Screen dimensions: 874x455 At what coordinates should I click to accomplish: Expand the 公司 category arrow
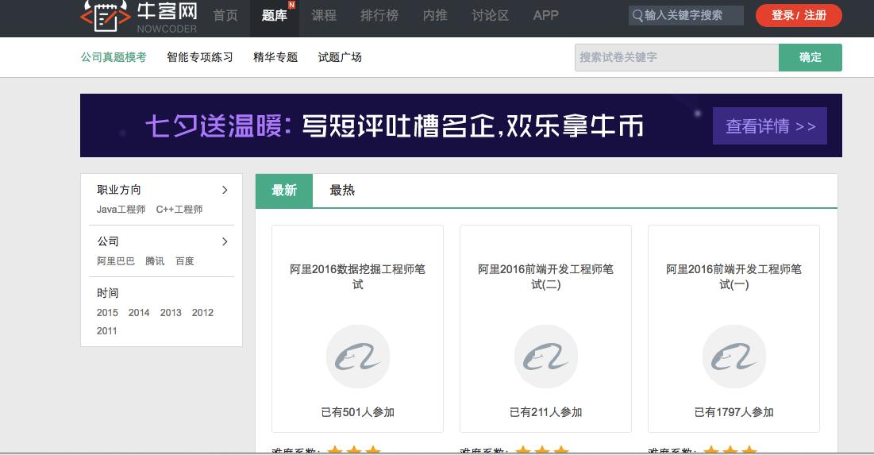[x=225, y=241]
